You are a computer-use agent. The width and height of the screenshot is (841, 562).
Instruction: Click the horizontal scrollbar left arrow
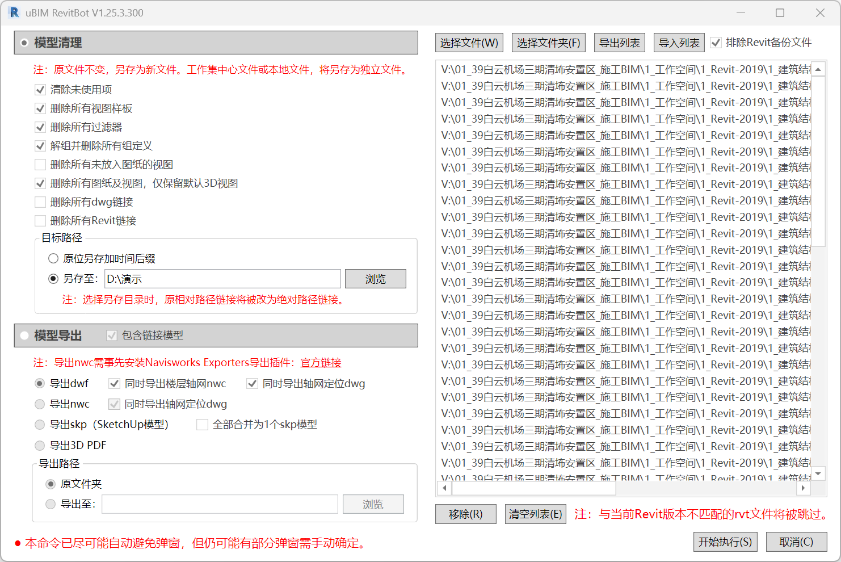tap(444, 488)
